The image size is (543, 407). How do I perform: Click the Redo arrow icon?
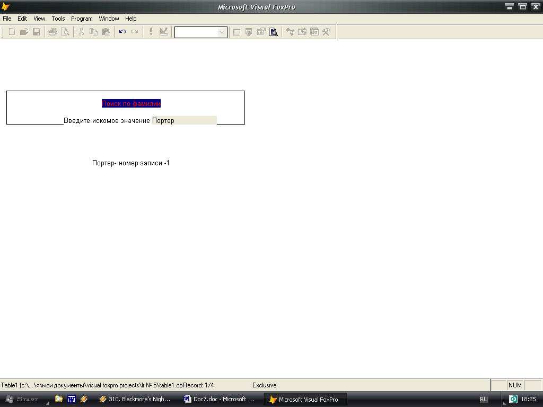click(135, 32)
